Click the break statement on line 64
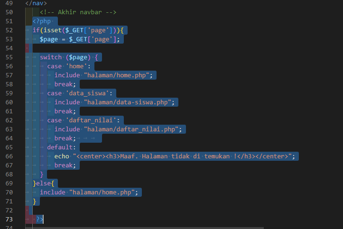This screenshot has height=229, width=343. pyautogui.click(x=65, y=138)
